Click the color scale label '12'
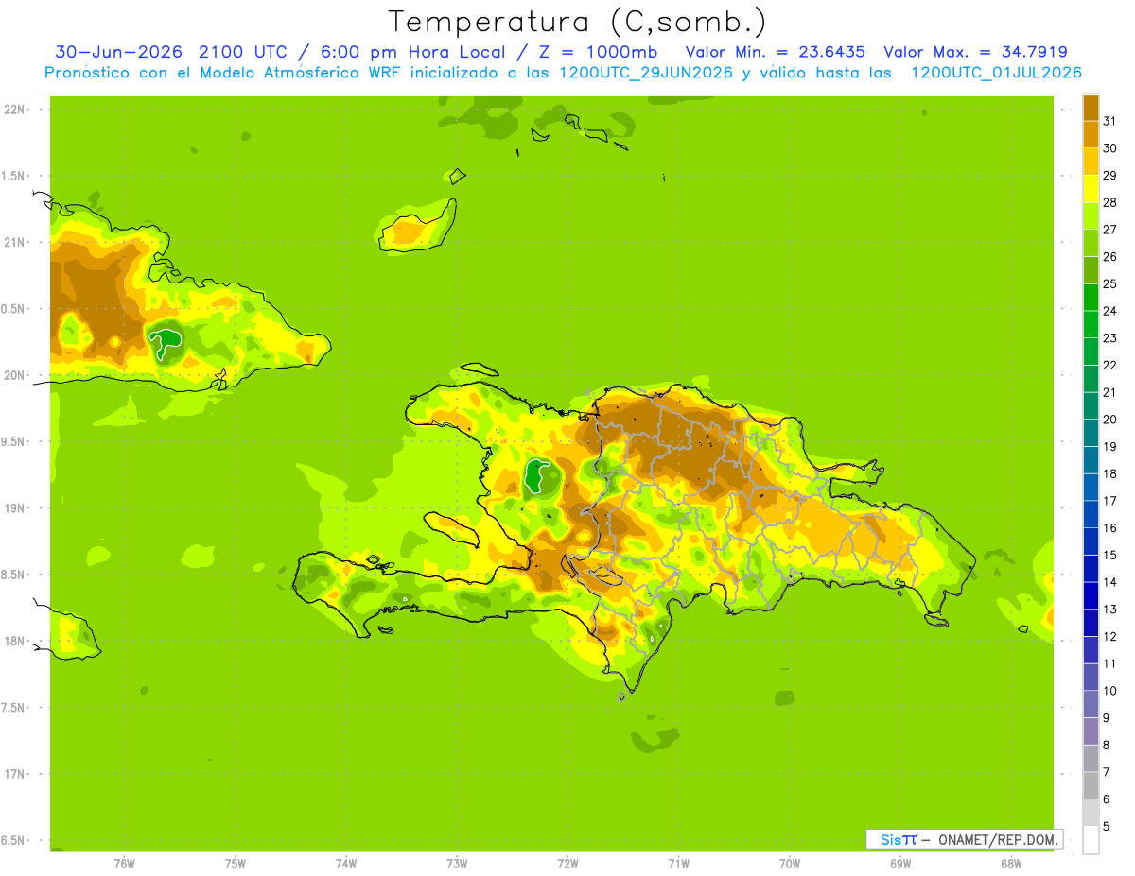The width and height of the screenshot is (1135, 876). (x=1109, y=637)
